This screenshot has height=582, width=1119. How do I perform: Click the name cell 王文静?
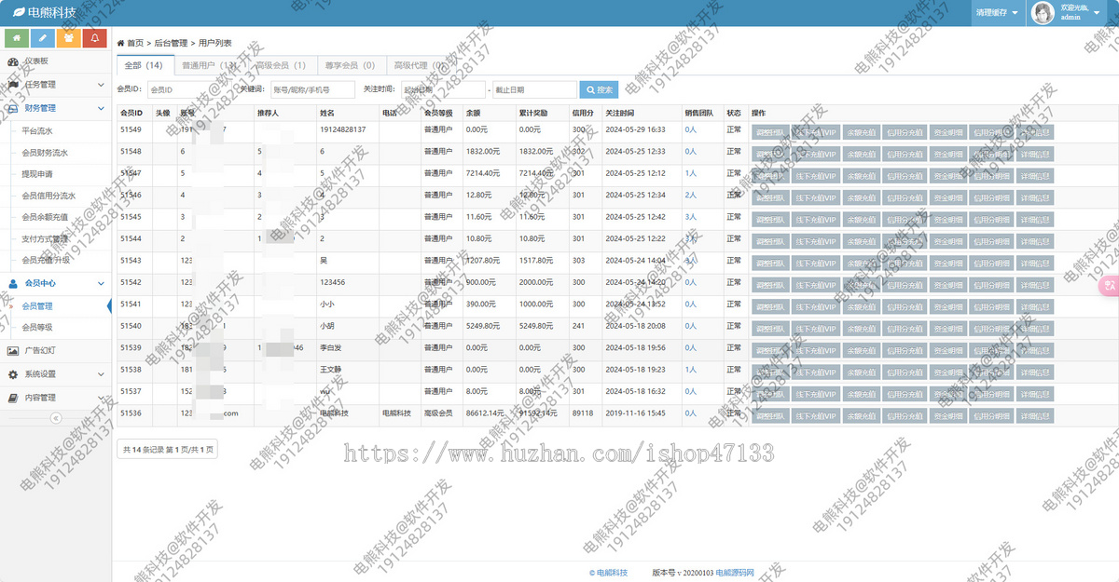(331, 369)
